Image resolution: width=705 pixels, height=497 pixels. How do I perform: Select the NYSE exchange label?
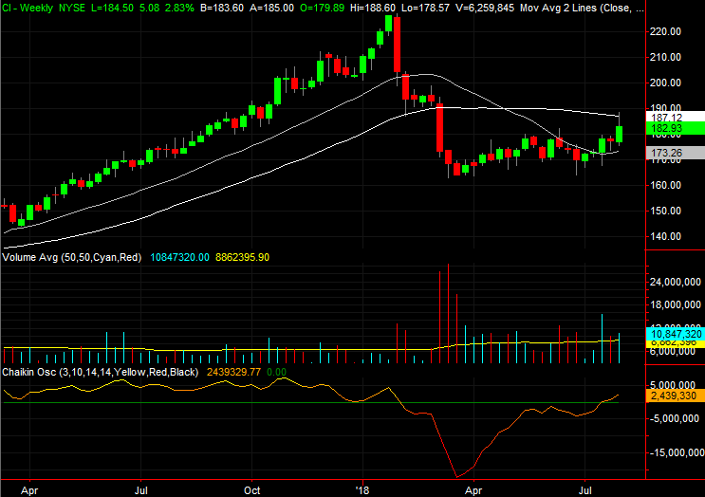72,8
